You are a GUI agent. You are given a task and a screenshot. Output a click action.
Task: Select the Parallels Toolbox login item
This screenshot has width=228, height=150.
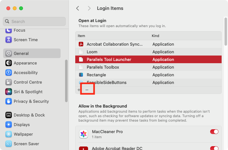point(148,67)
